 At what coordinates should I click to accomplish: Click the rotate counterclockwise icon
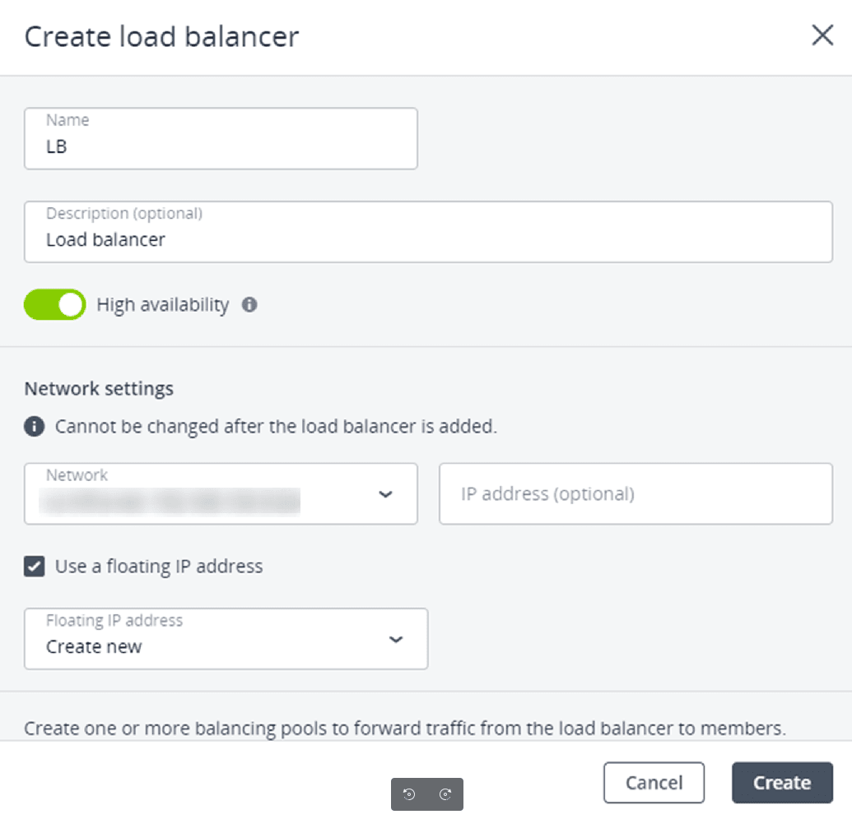click(409, 794)
